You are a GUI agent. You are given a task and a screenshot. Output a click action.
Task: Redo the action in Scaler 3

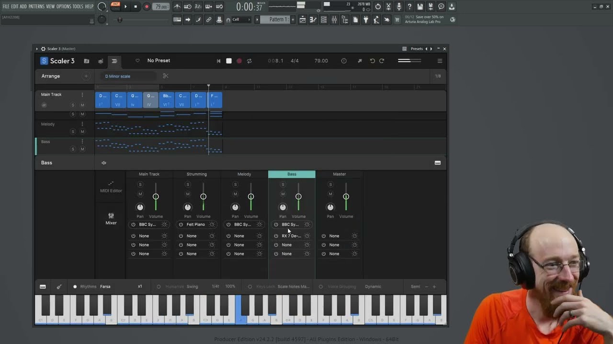(382, 61)
